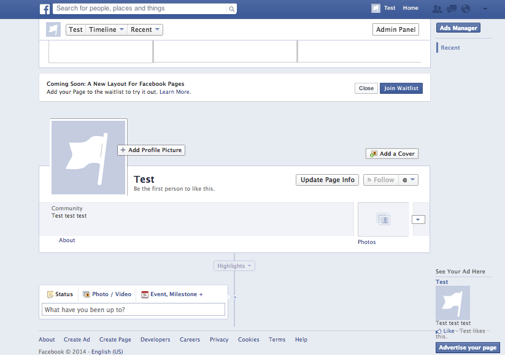Click the Follow button
505x355 pixels.
tap(381, 180)
